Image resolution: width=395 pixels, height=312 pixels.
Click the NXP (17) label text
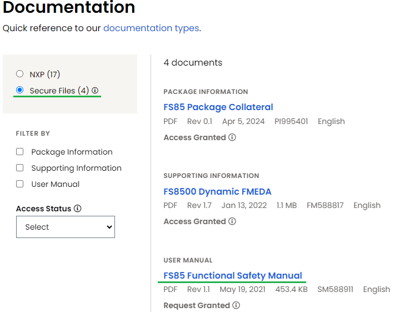(x=45, y=74)
